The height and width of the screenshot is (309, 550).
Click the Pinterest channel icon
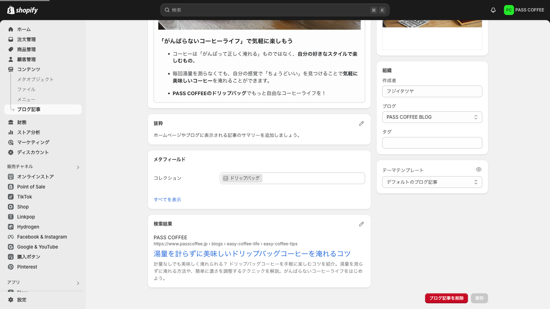tap(11, 267)
